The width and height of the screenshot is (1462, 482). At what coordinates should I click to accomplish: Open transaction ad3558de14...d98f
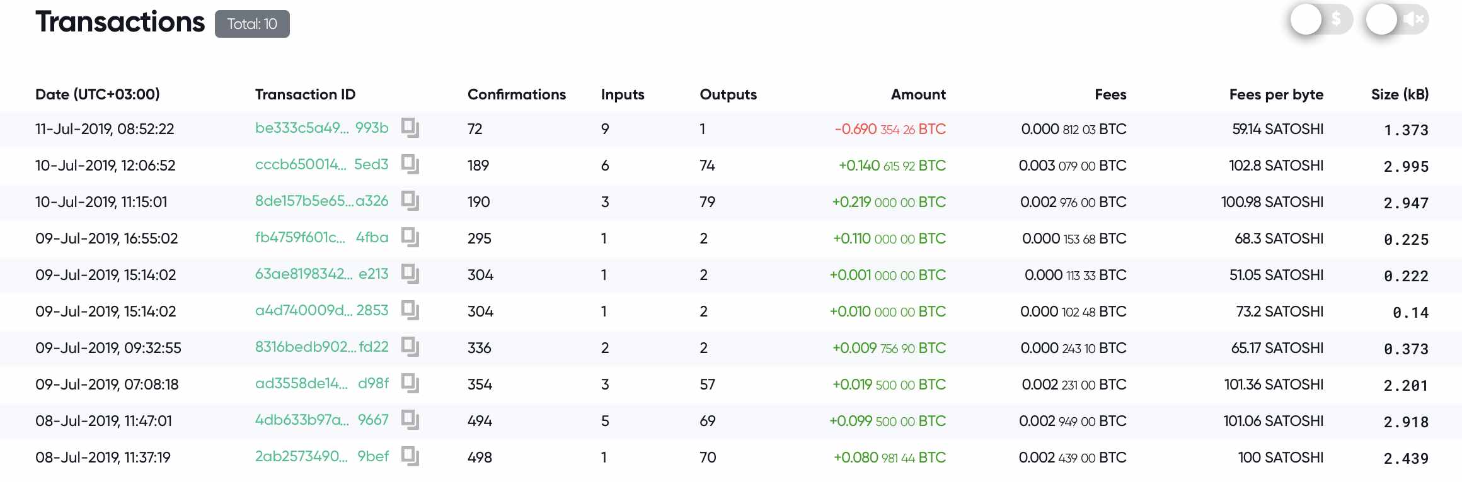click(321, 383)
